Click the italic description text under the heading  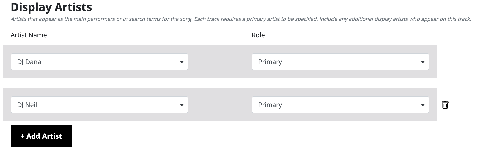pos(241,19)
